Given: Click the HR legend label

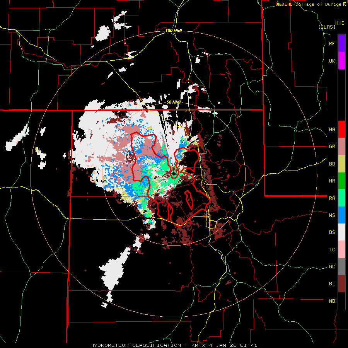Looking at the screenshot, I should (332, 181).
